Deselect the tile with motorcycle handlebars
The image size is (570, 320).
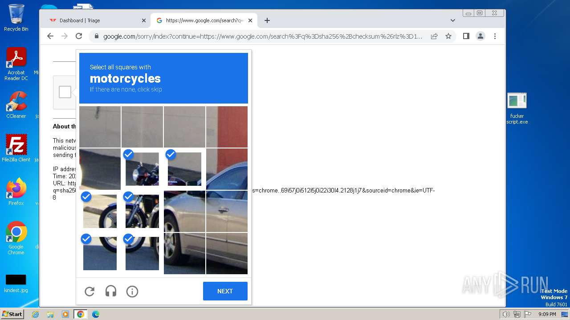point(142,169)
